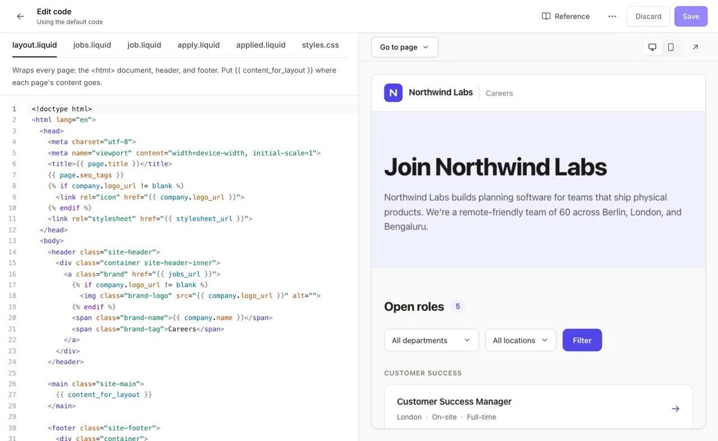Click the Careers link in preview header
Viewport: 718px width, 441px height.
tap(499, 93)
